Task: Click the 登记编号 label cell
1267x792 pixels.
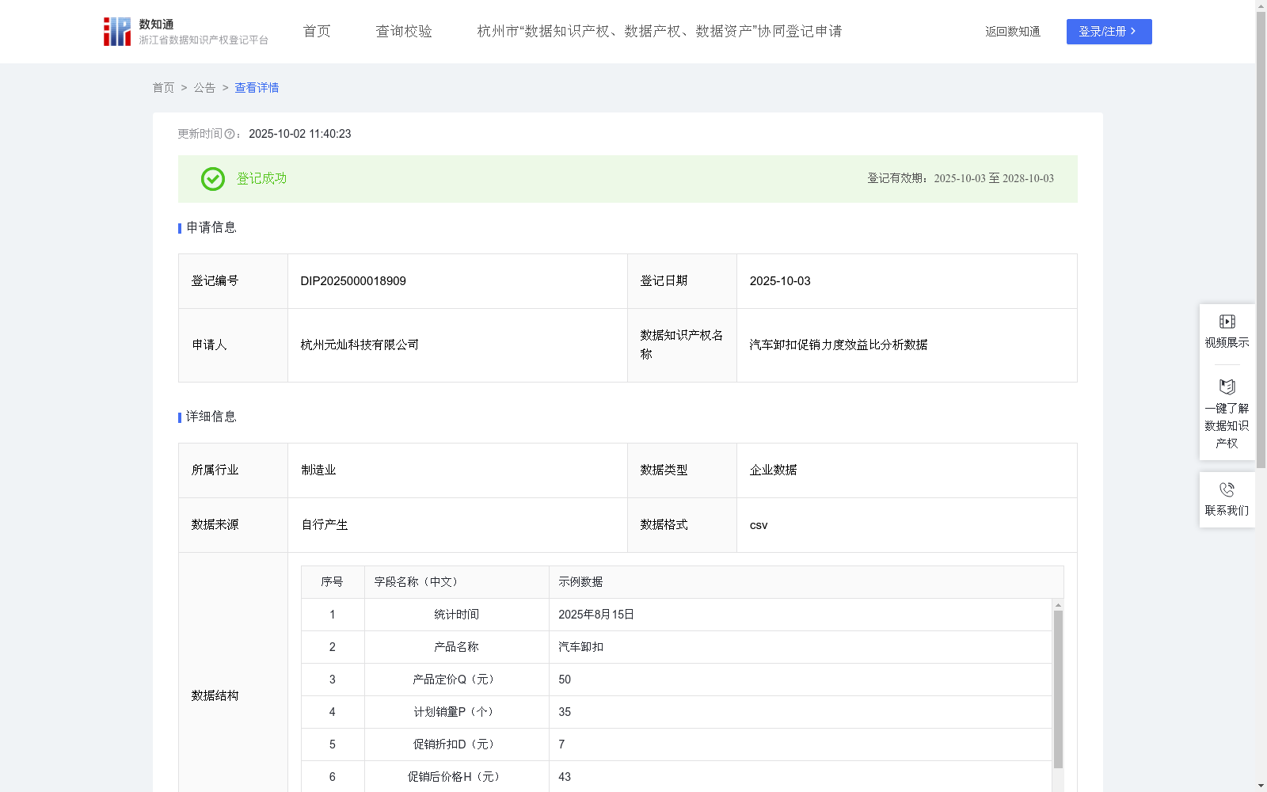Action: pos(233,281)
